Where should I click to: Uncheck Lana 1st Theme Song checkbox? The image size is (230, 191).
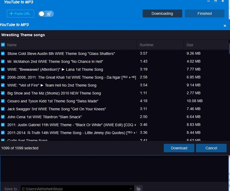click(x=3, y=69)
